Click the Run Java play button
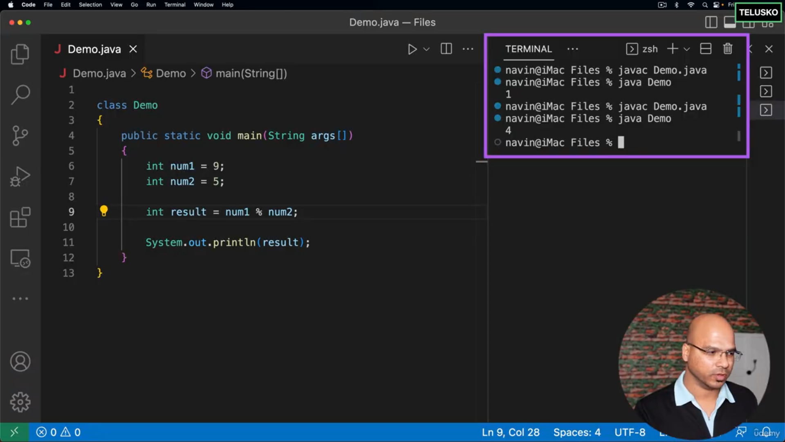This screenshot has height=442, width=785. coord(412,49)
